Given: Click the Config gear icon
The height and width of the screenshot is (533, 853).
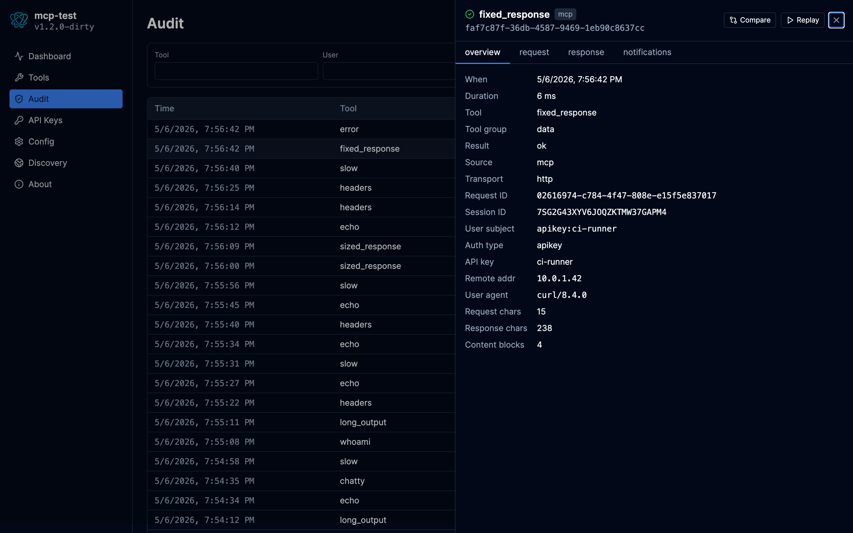Looking at the screenshot, I should coord(19,142).
